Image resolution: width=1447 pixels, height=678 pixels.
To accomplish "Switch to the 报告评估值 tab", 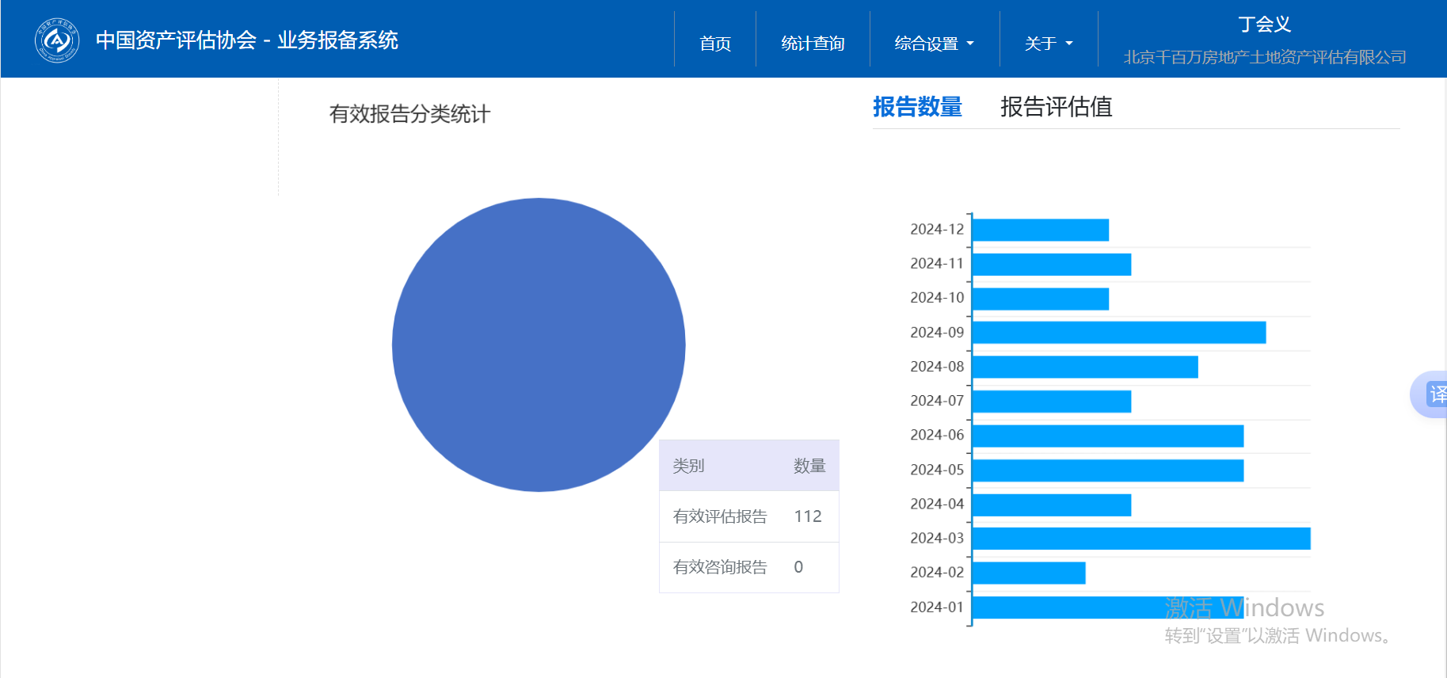I will coord(1056,107).
